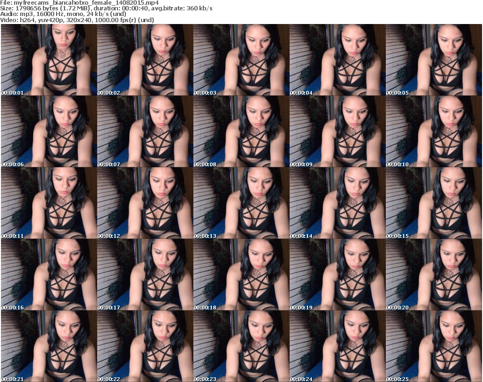The image size is (483, 382).
Task: Select the thumbnail frame stamped 00:00:20
Action: click(x=433, y=275)
